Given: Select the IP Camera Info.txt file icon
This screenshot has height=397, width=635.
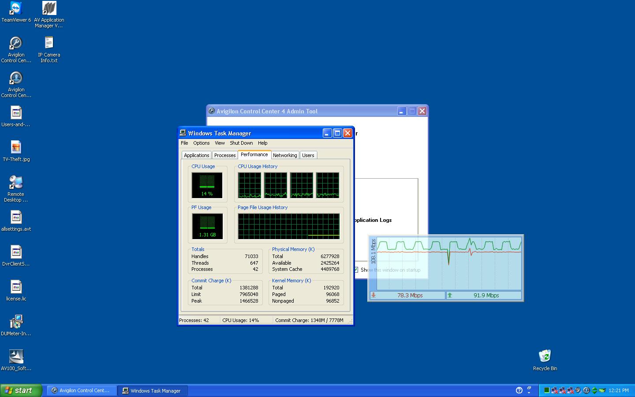Looking at the screenshot, I should tap(49, 43).
